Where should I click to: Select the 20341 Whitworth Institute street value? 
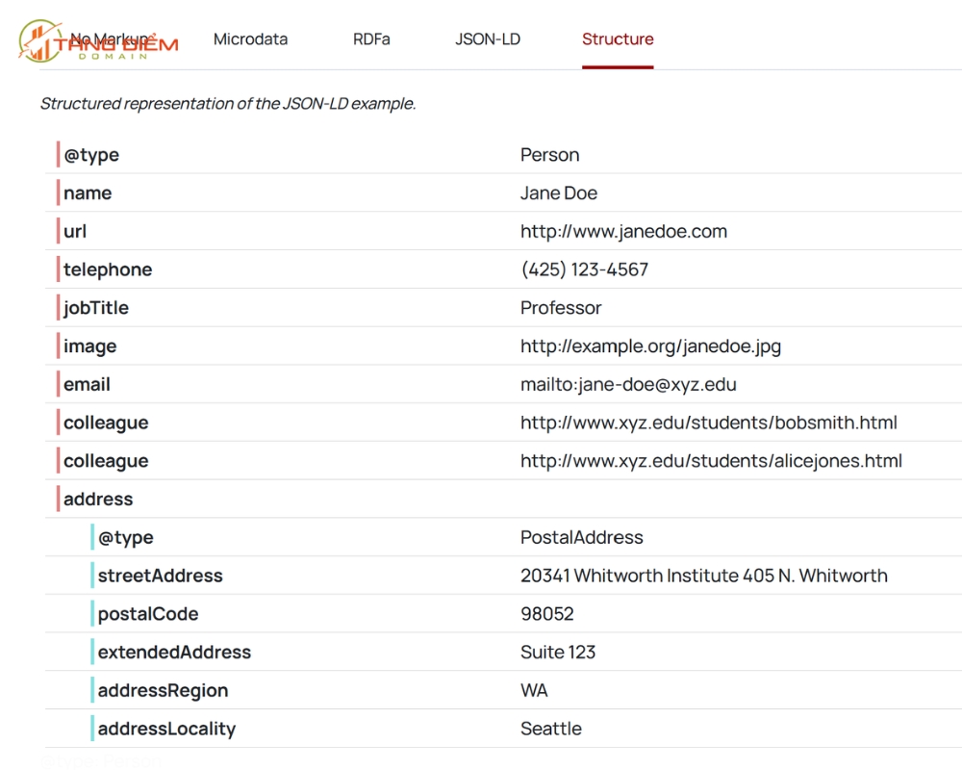pos(704,576)
